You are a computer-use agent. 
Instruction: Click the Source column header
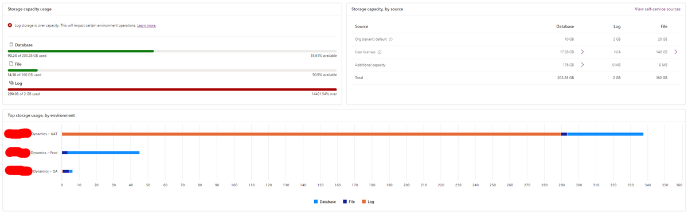362,26
